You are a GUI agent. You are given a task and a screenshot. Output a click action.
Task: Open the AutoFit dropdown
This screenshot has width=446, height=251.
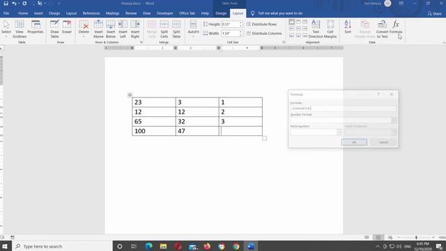tap(193, 29)
